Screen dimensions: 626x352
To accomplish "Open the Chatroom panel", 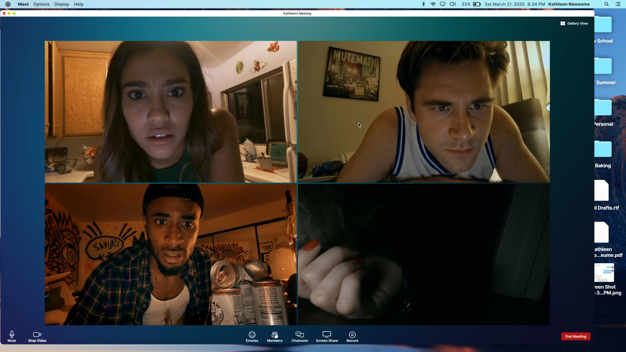I will pos(300,336).
